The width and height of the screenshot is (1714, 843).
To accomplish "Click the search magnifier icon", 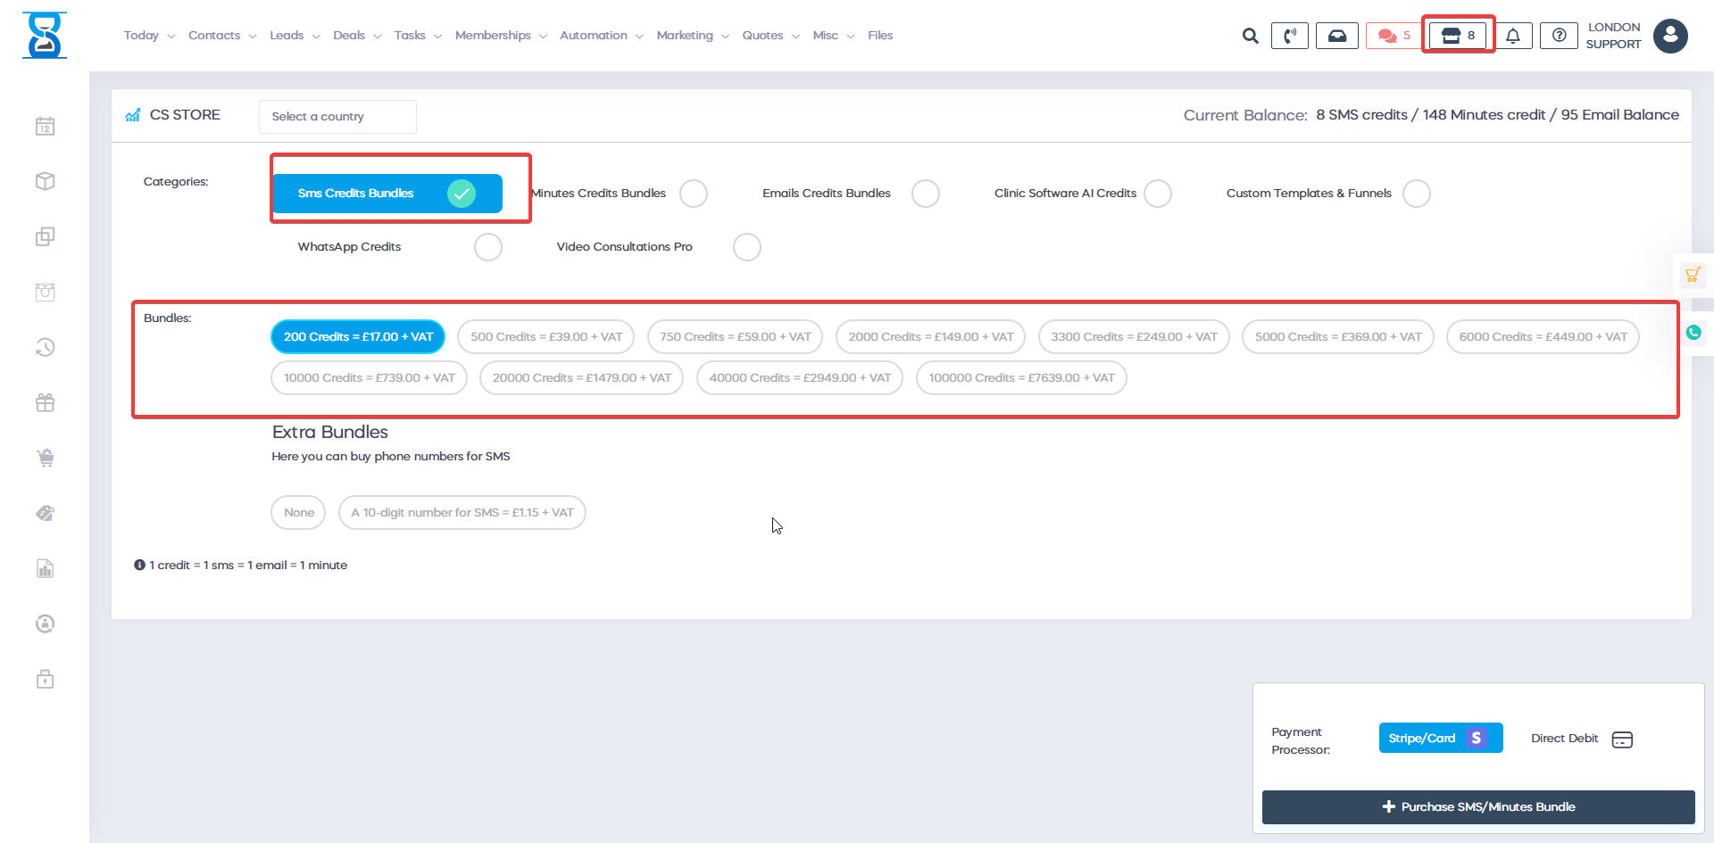I will point(1250,36).
